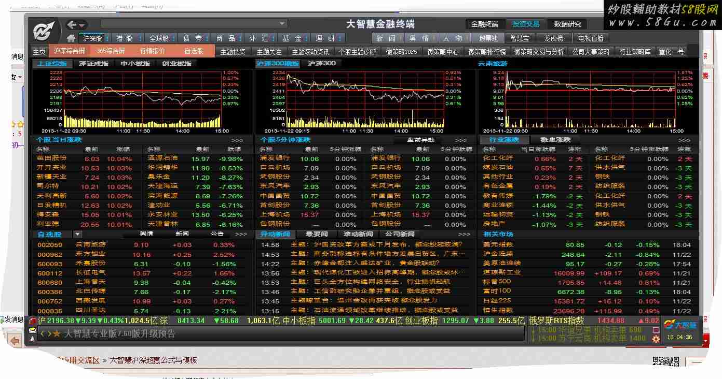Click the 大智慧 arrow logo icon
The width and height of the screenshot is (722, 379).
point(45,31)
